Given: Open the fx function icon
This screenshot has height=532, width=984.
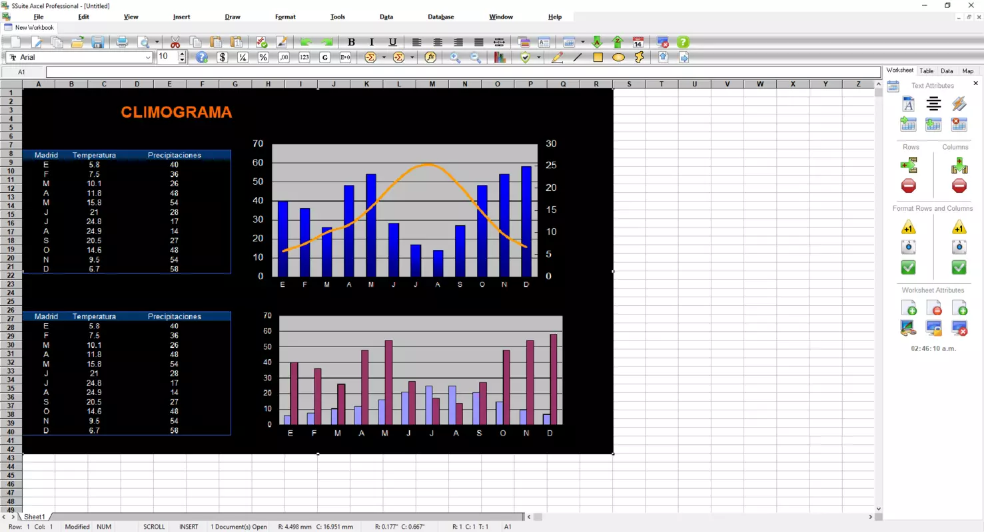Looking at the screenshot, I should (430, 57).
